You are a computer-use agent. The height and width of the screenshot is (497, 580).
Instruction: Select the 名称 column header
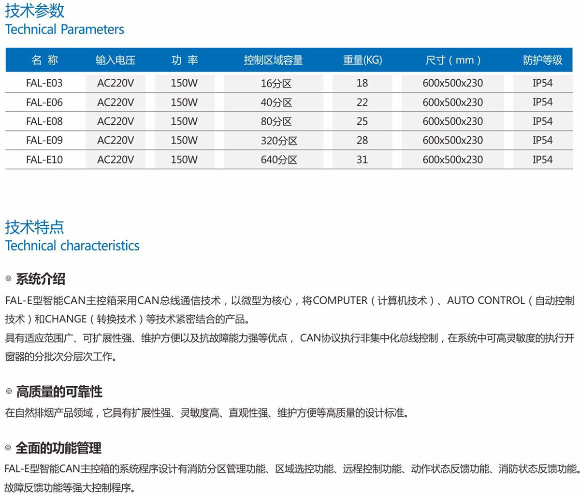pos(44,60)
